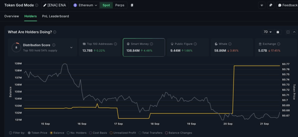
Task: Click info icon next to Token God Mode
Action: coord(36,5)
